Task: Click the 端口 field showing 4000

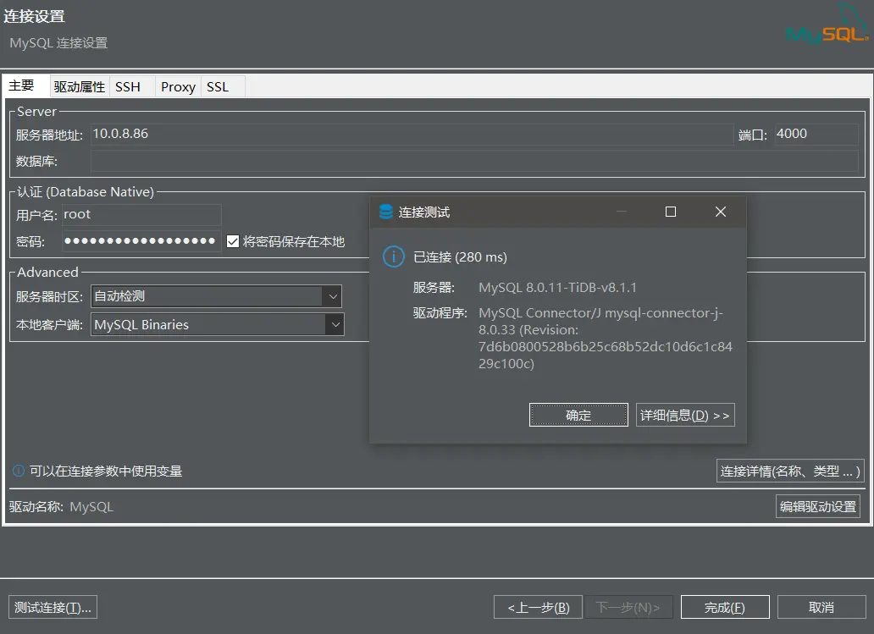Action: (814, 134)
